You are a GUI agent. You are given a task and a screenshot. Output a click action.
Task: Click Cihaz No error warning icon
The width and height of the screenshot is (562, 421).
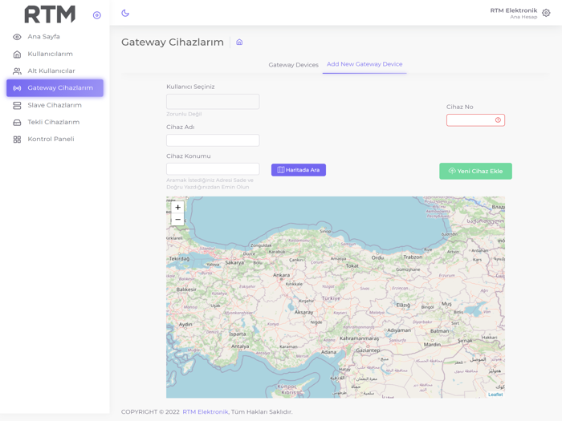click(498, 120)
